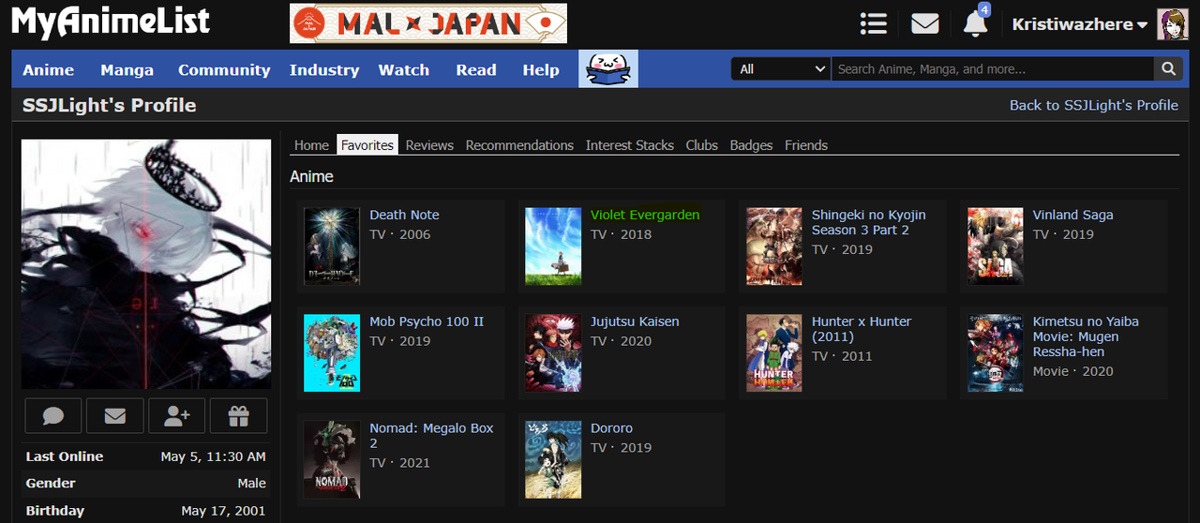
Task: Open the Death Note title link
Action: (404, 215)
